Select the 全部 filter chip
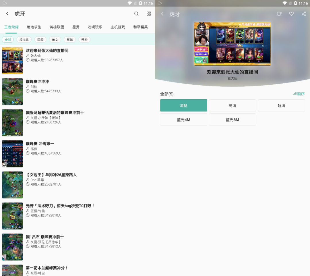Viewport: 310px width, 276px height. [x=8, y=40]
